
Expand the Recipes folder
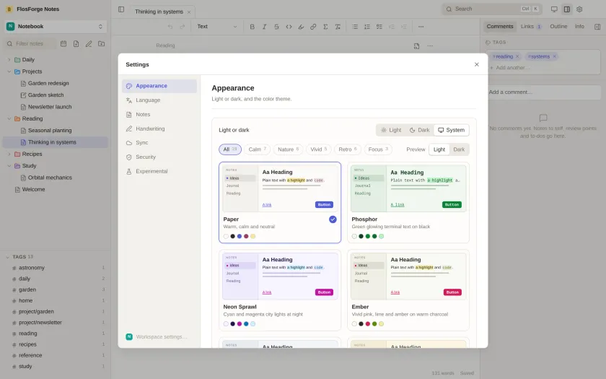(9, 154)
